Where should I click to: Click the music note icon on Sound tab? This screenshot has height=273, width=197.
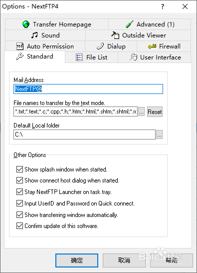(x=34, y=35)
